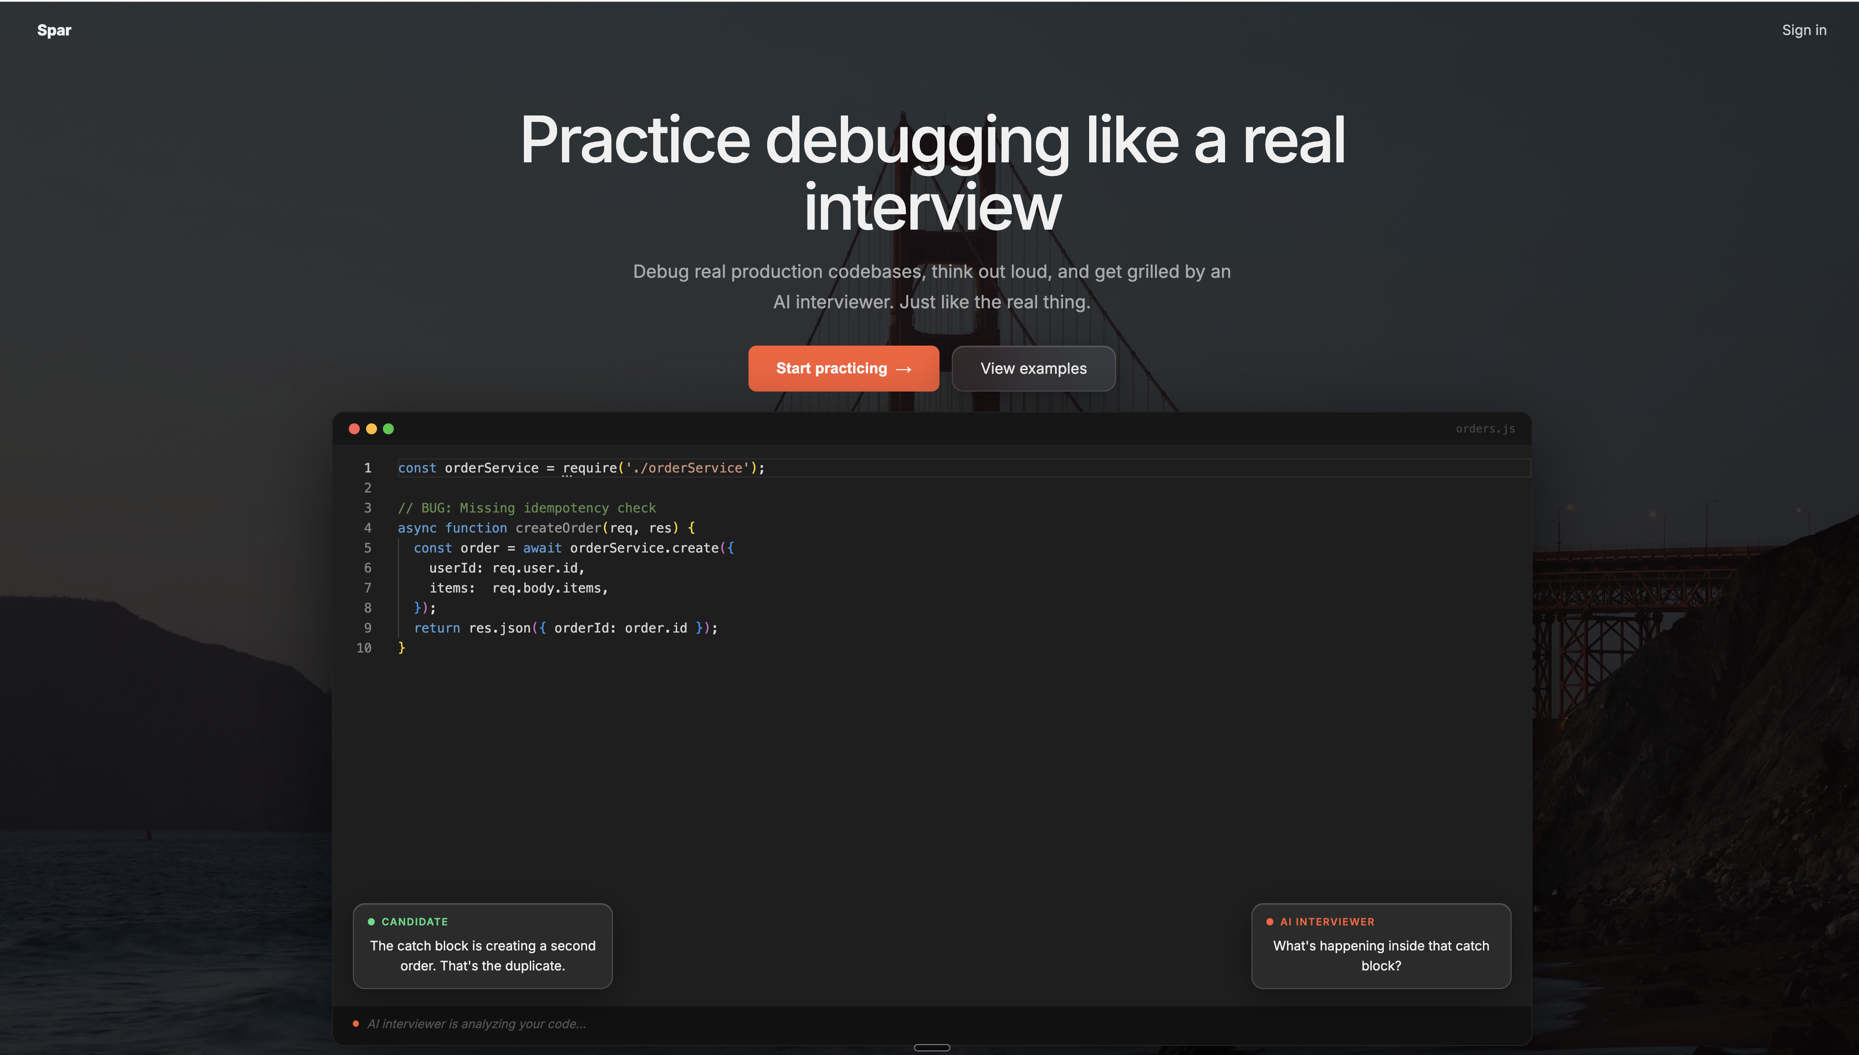Select the AI Interviewer question card
The image size is (1859, 1055).
(x=1380, y=945)
